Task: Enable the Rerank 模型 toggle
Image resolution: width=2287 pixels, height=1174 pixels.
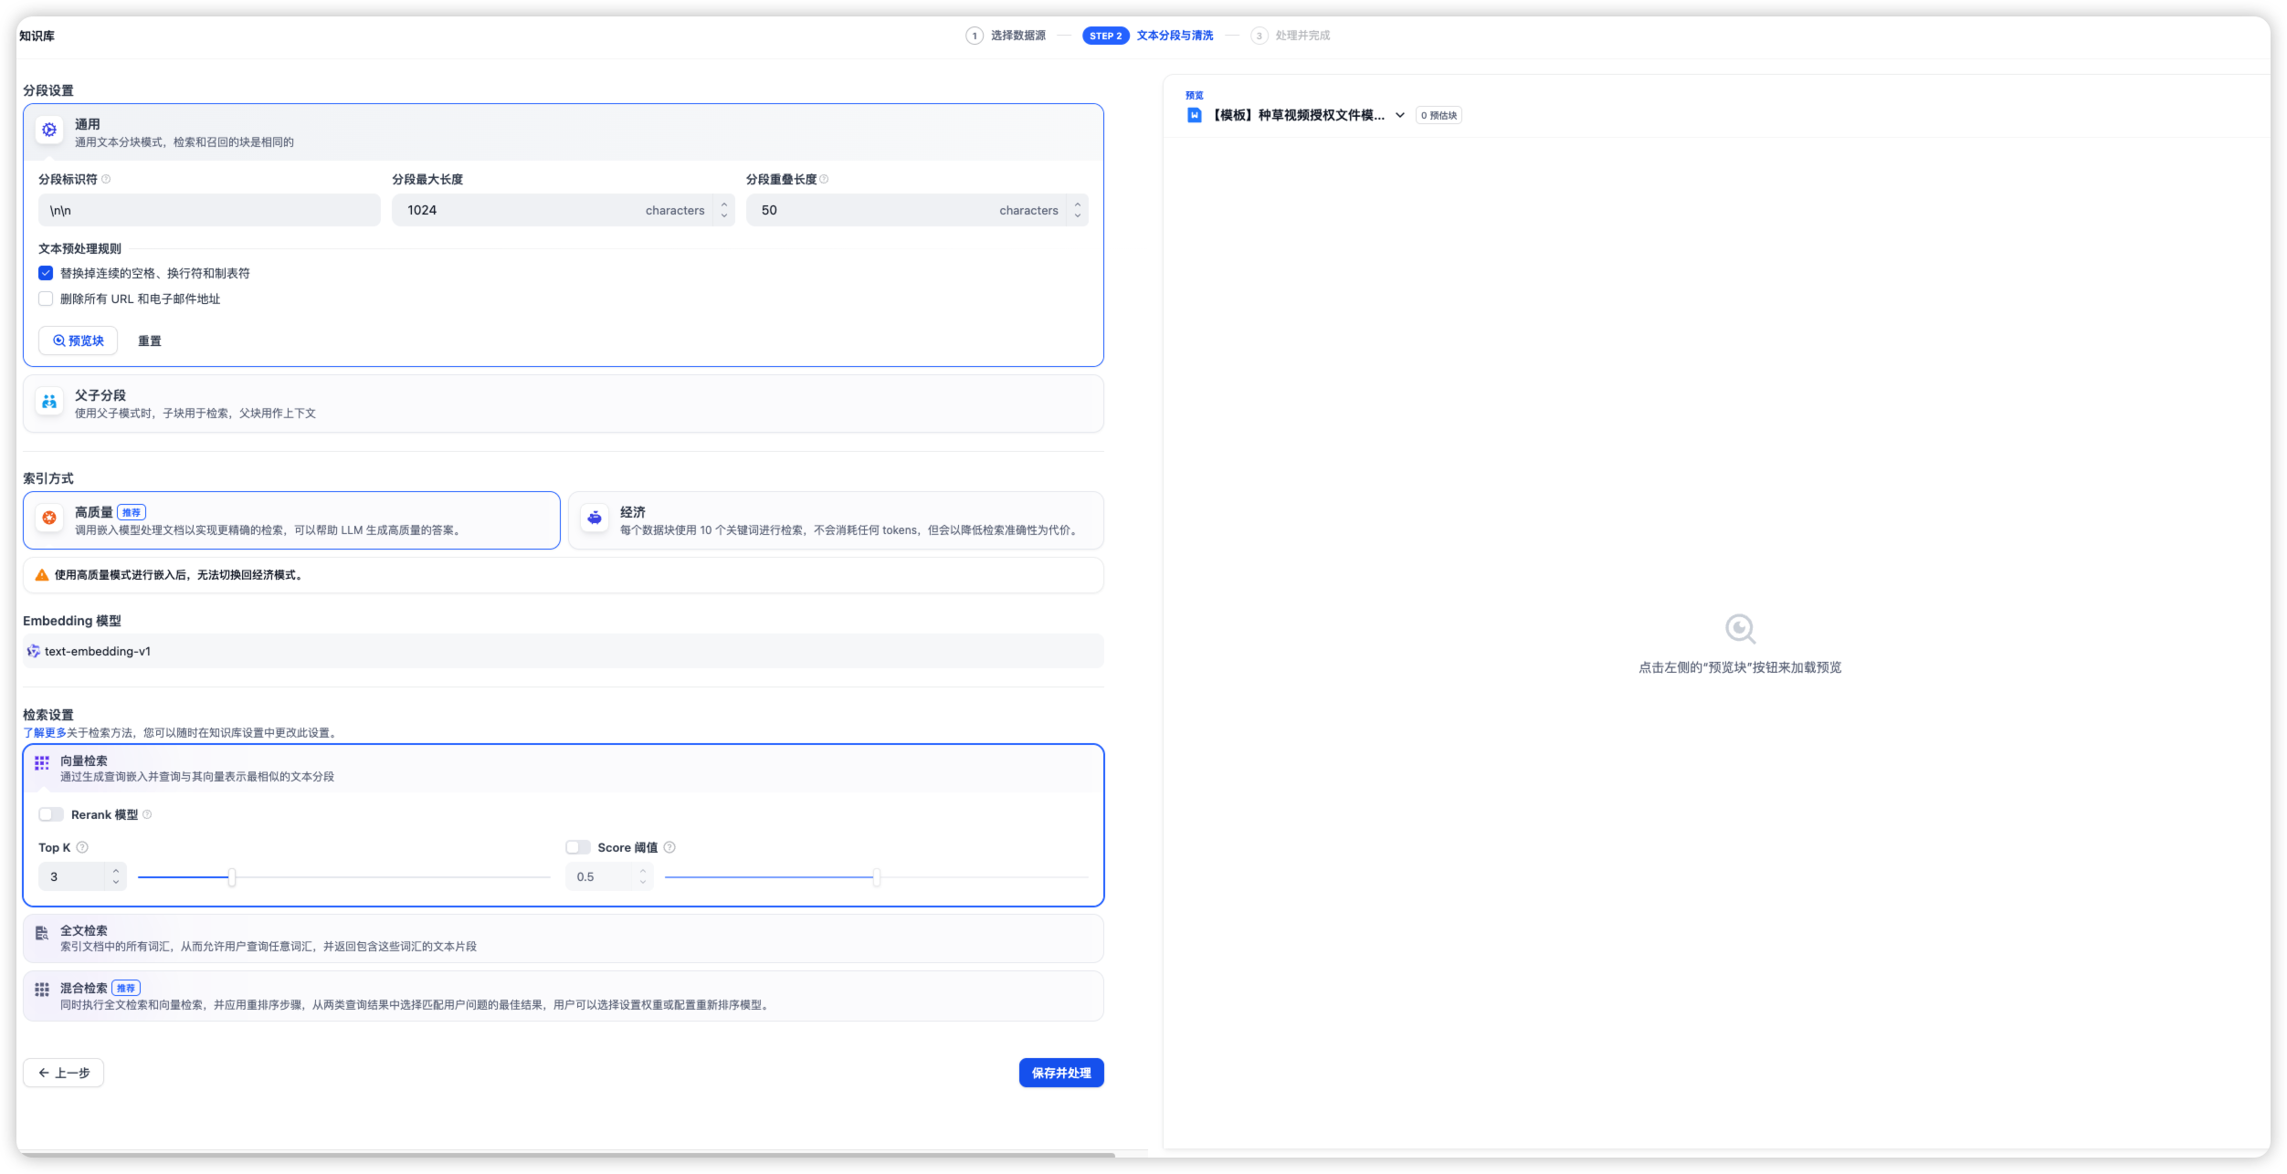Action: [51, 815]
